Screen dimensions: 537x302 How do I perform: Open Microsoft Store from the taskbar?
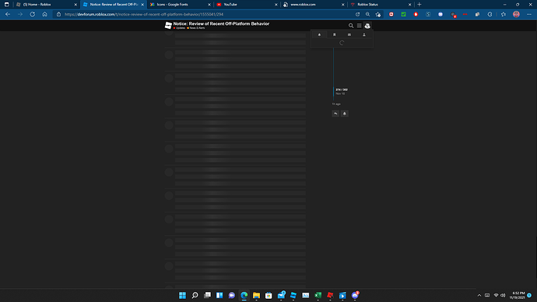(x=268, y=295)
